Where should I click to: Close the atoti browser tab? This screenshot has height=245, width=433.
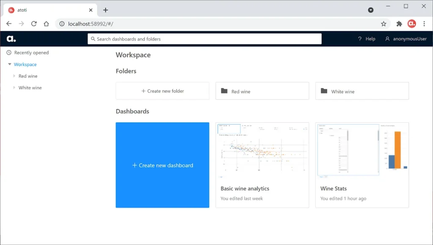[x=90, y=10]
